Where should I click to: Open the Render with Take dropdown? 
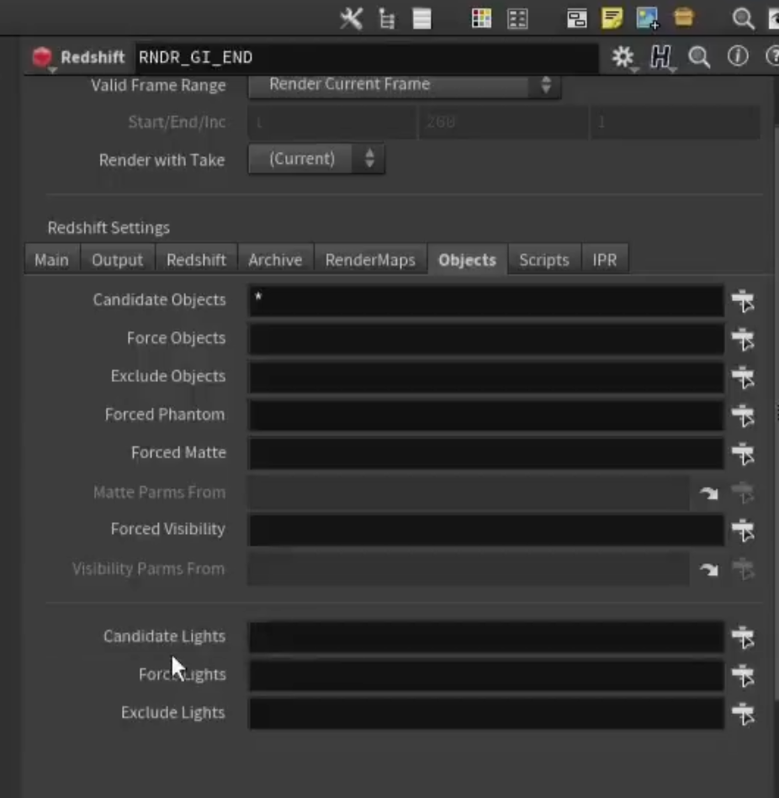(316, 159)
